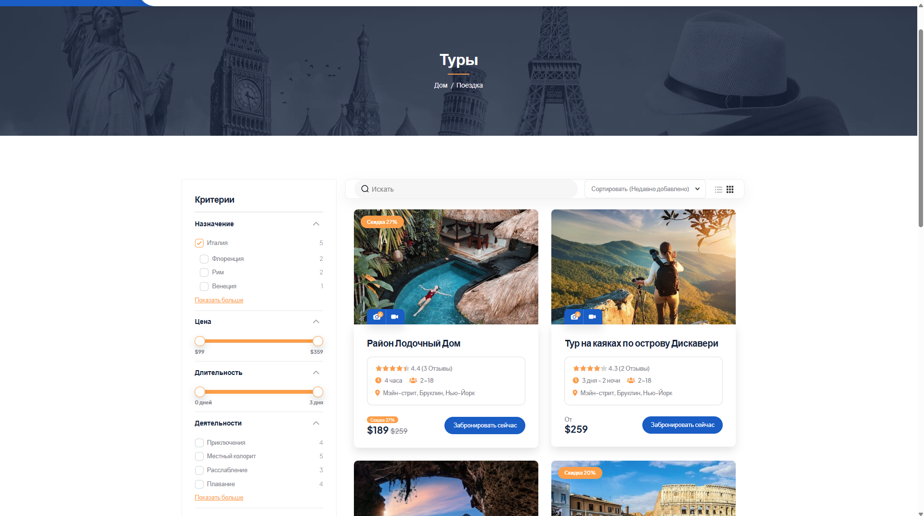Open the mountain hiker tour photo
Screen dimensions: 924x516
click(x=643, y=267)
